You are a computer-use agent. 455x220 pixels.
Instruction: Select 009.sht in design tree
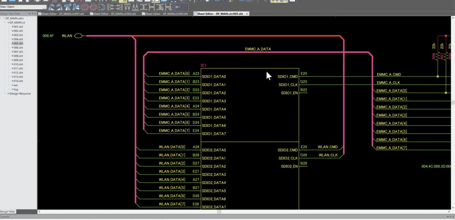tap(18, 60)
